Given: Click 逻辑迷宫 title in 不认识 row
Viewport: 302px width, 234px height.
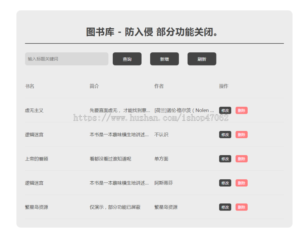Looking at the screenshot, I should 34,135.
